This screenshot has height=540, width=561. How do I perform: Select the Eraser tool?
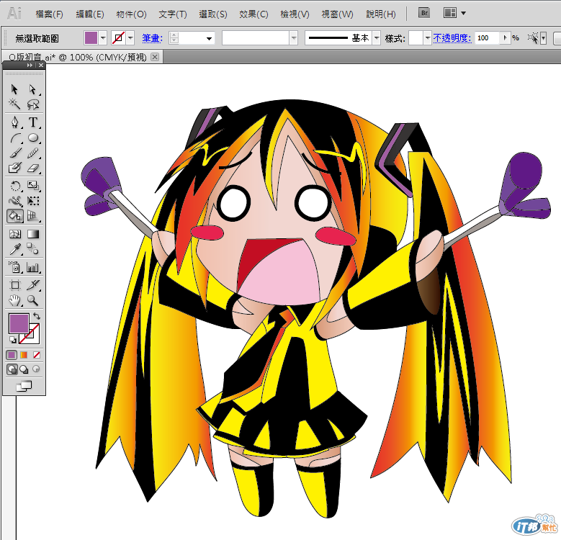pos(33,168)
